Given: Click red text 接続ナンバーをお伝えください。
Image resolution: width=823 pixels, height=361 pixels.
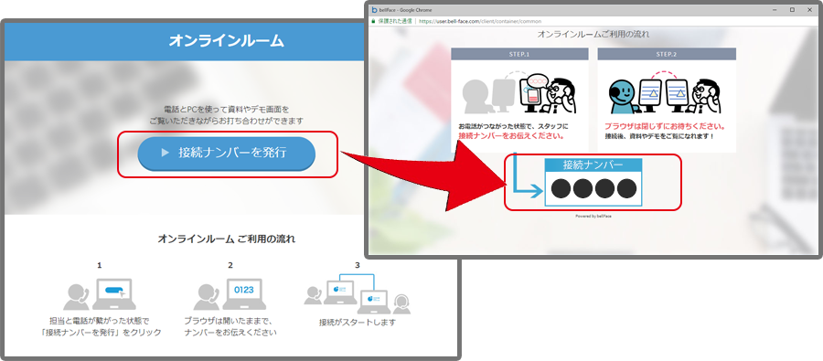Looking at the screenshot, I should coord(512,136).
